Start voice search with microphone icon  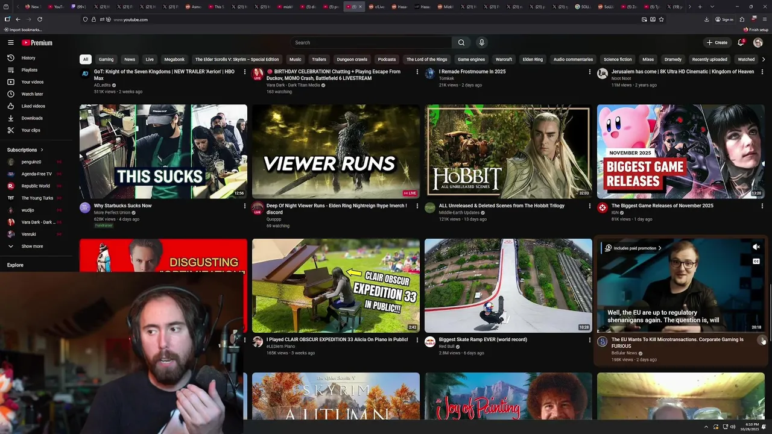481,43
